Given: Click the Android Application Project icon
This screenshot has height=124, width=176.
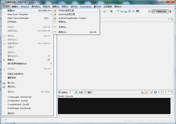Looking at the screenshot, I should tap(55, 18).
